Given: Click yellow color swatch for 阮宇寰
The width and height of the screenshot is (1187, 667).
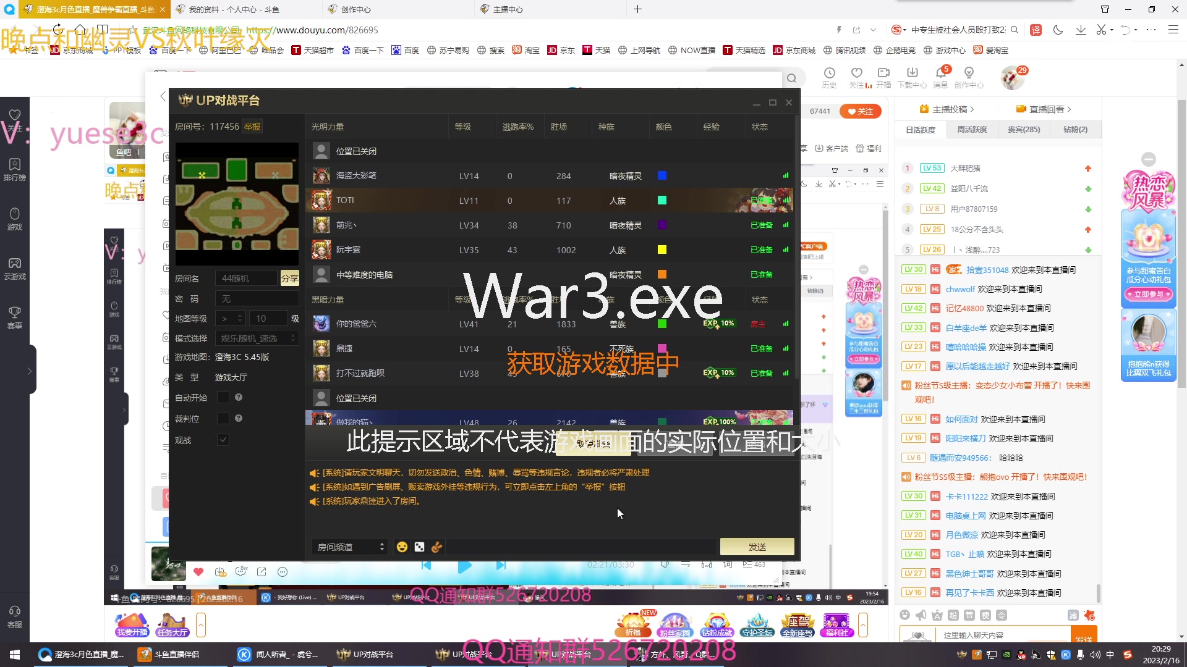Looking at the screenshot, I should pyautogui.click(x=662, y=250).
